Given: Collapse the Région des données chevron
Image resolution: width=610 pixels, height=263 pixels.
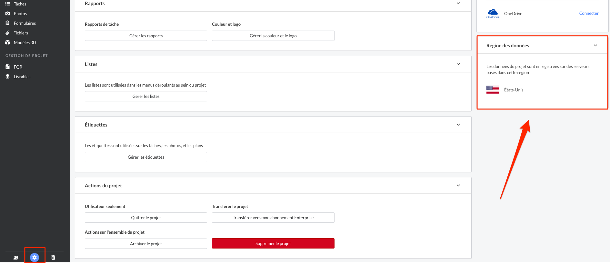Looking at the screenshot, I should coord(595,45).
